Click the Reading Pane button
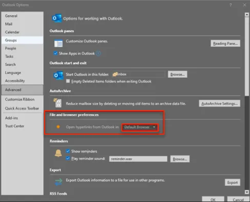The image size is (250, 202). click(x=225, y=43)
